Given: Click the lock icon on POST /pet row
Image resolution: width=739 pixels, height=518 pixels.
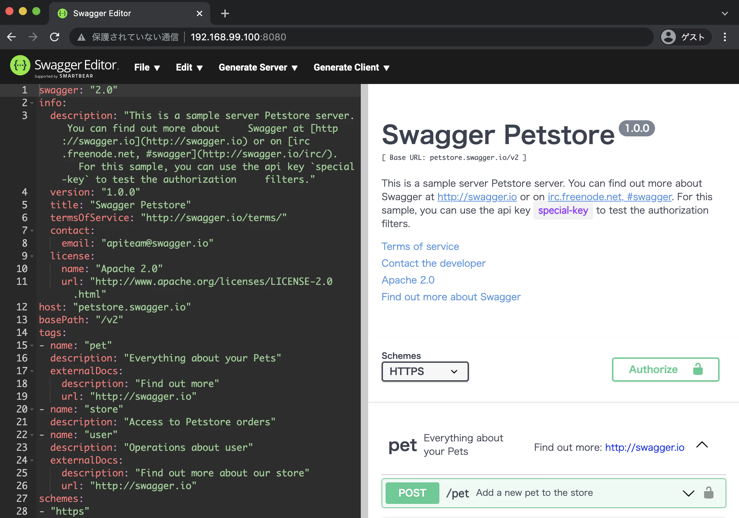Looking at the screenshot, I should point(709,493).
